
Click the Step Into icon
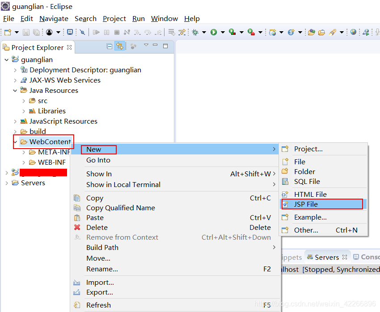(x=137, y=32)
